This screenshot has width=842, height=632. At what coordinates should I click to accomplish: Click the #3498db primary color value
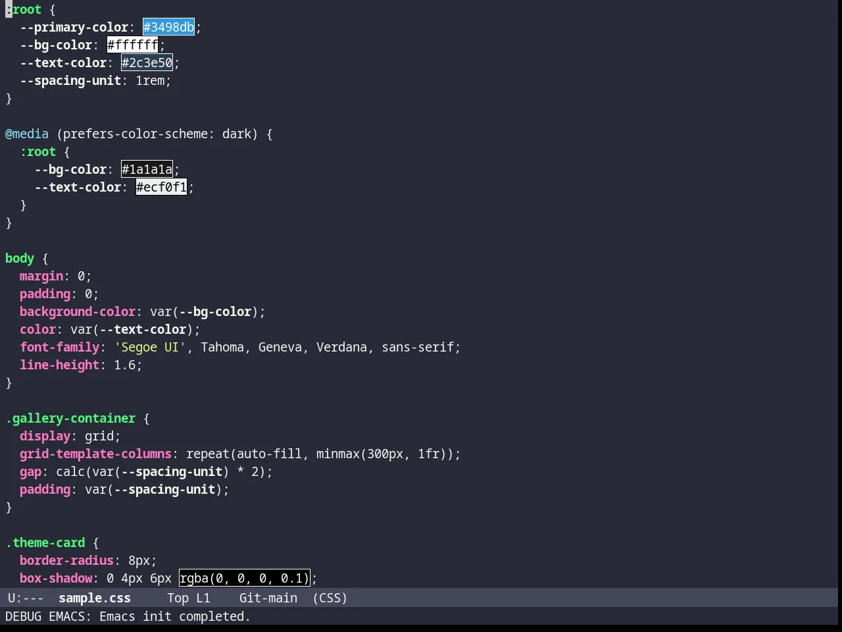[168, 27]
